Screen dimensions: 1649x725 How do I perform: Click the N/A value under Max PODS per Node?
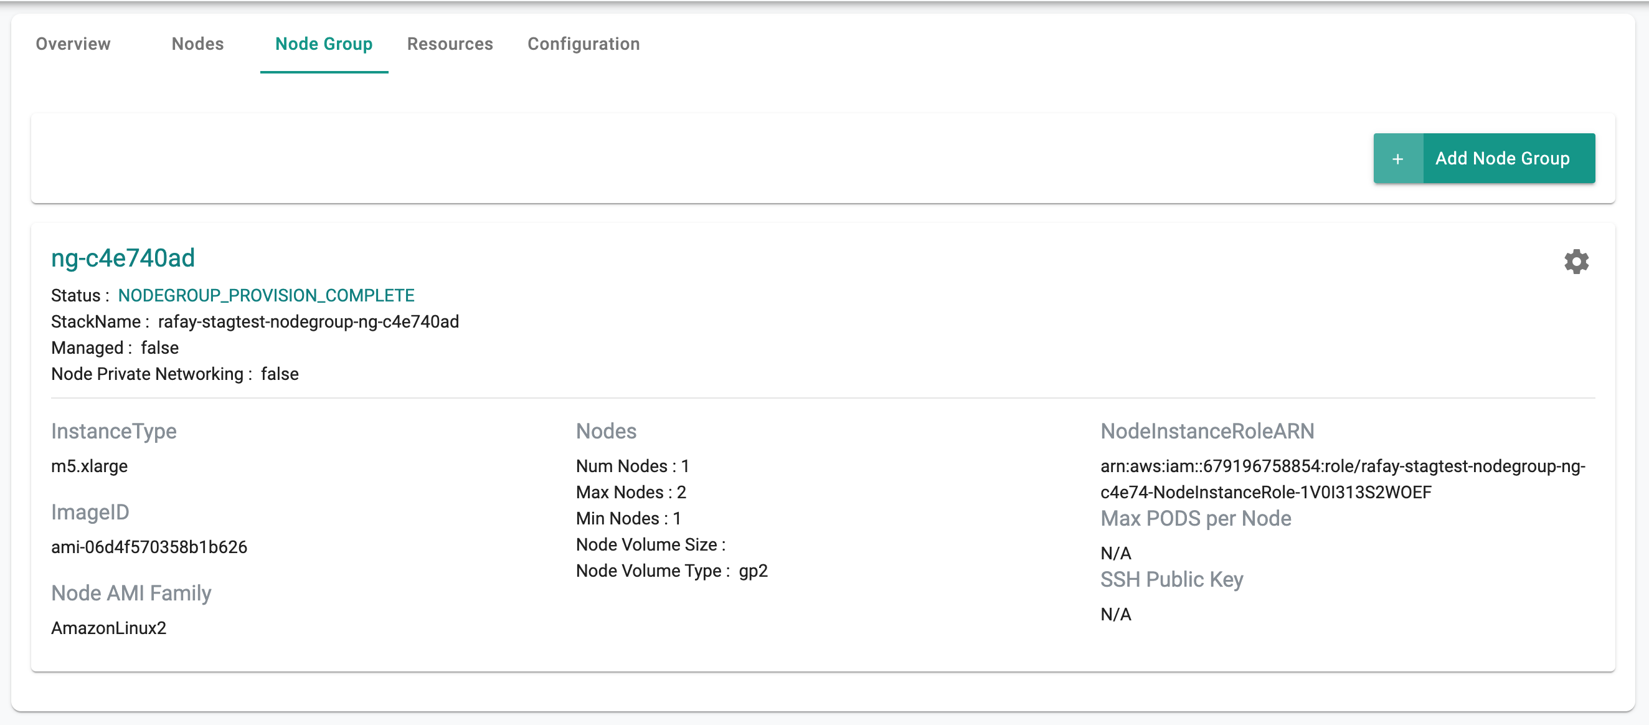[x=1116, y=553]
